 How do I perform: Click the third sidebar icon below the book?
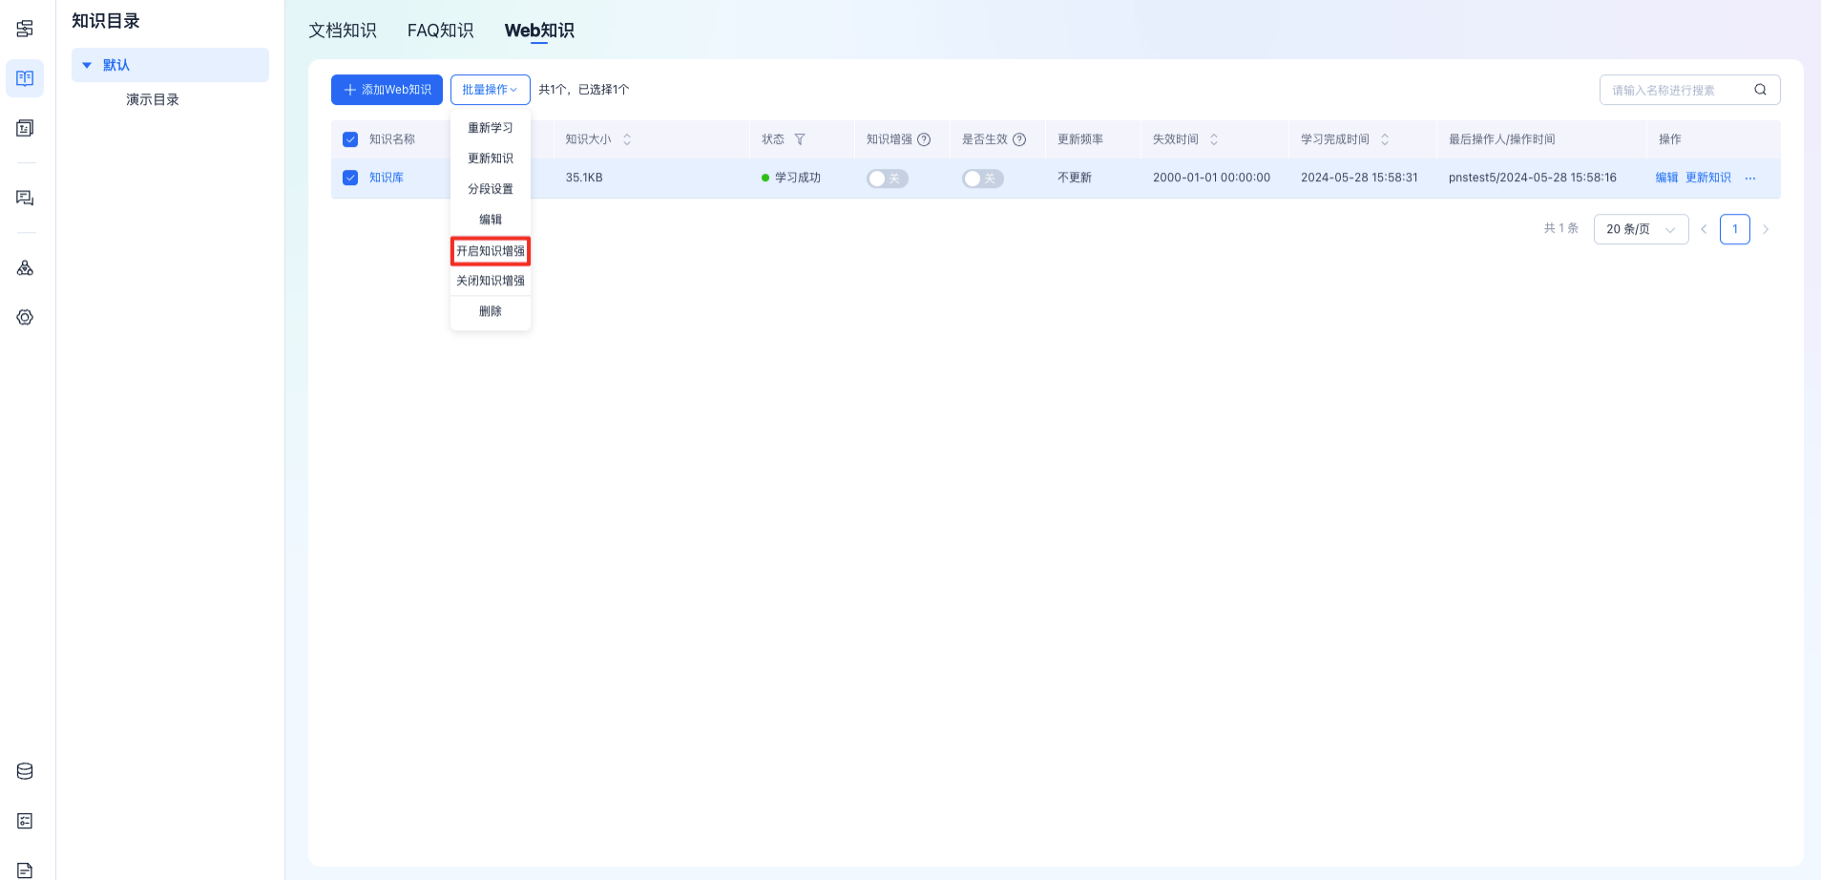[25, 128]
